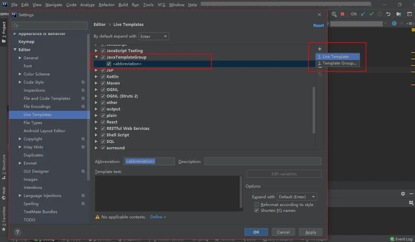Click the per-project icon next to Spelling
The width and height of the screenshot is (415, 242).
(83, 204)
